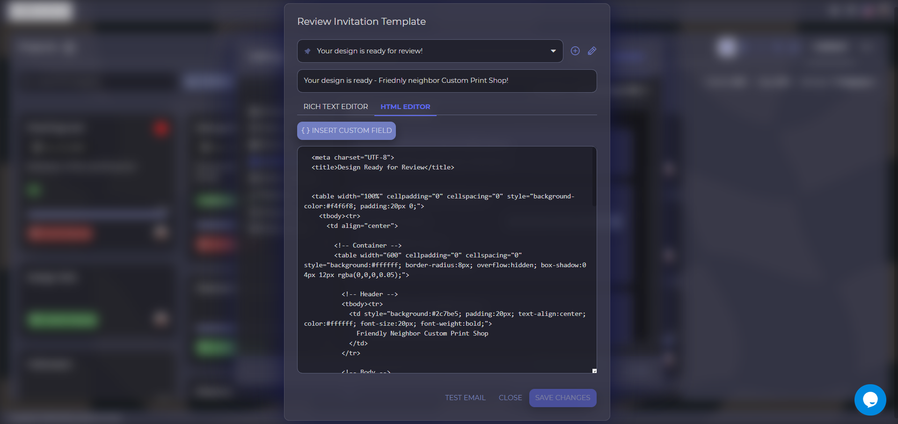Image resolution: width=898 pixels, height=424 pixels.
Task: Add a new invitation template via the plus icon
Action: point(575,51)
